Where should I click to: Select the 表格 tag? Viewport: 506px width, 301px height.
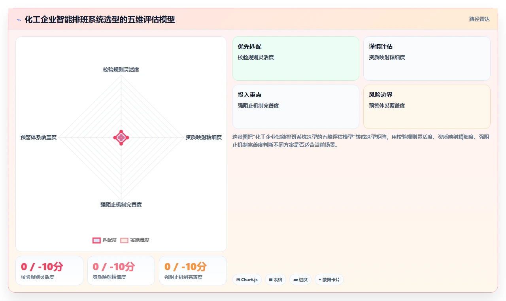pyautogui.click(x=275, y=280)
